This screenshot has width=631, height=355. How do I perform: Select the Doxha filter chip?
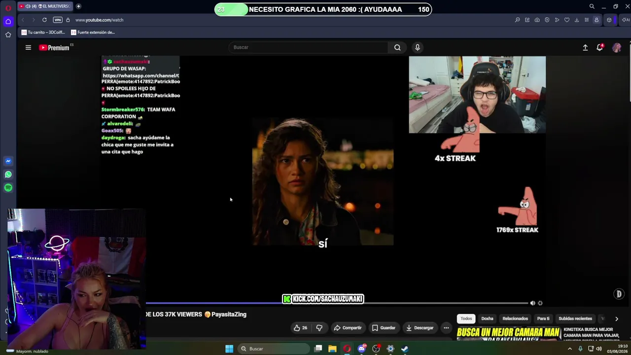pyautogui.click(x=487, y=319)
